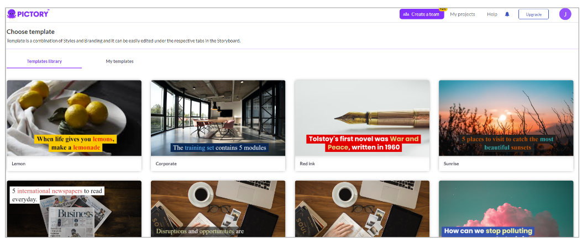Click the Red ink template name label

pyautogui.click(x=307, y=163)
